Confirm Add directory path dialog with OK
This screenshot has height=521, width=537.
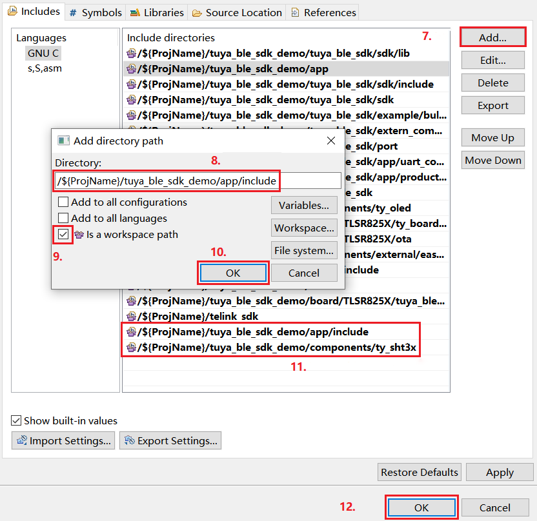coord(233,273)
